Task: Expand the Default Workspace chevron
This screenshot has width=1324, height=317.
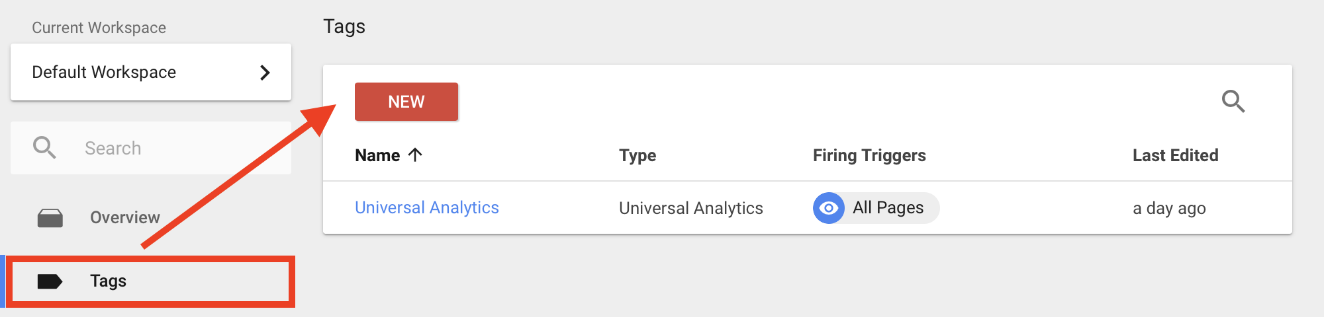Action: [265, 73]
